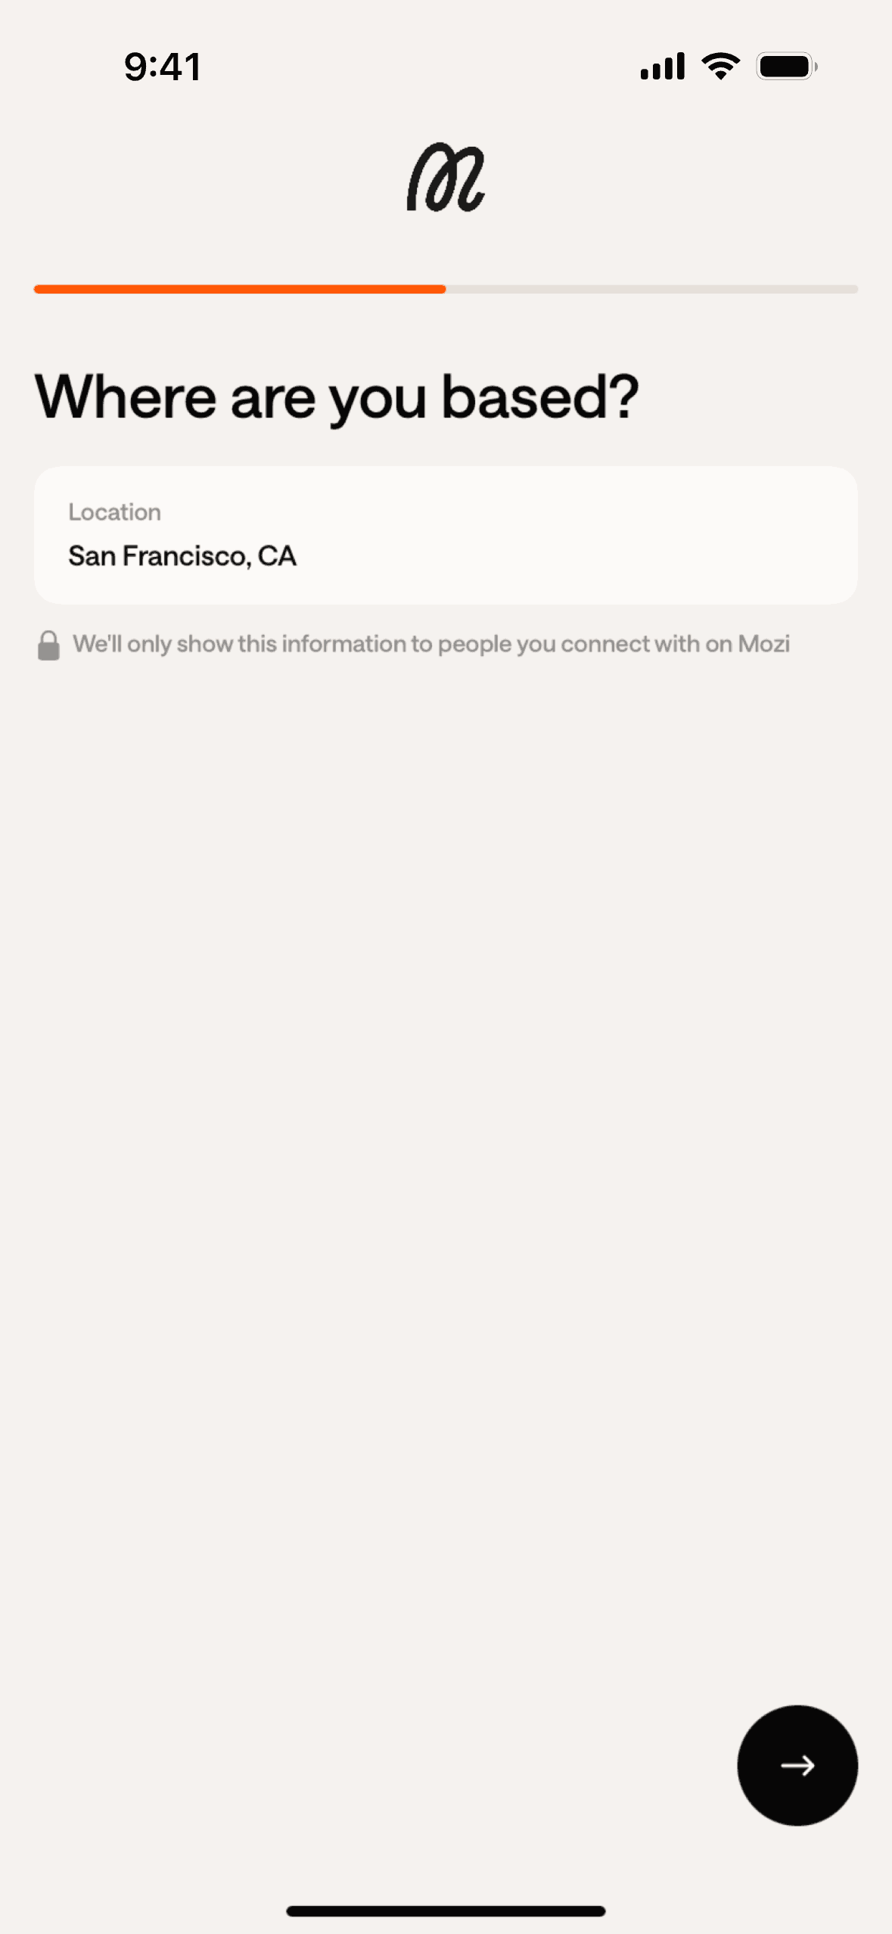Tap the small "Location" field label
Viewport: 892px width, 1934px height.
pyautogui.click(x=114, y=512)
